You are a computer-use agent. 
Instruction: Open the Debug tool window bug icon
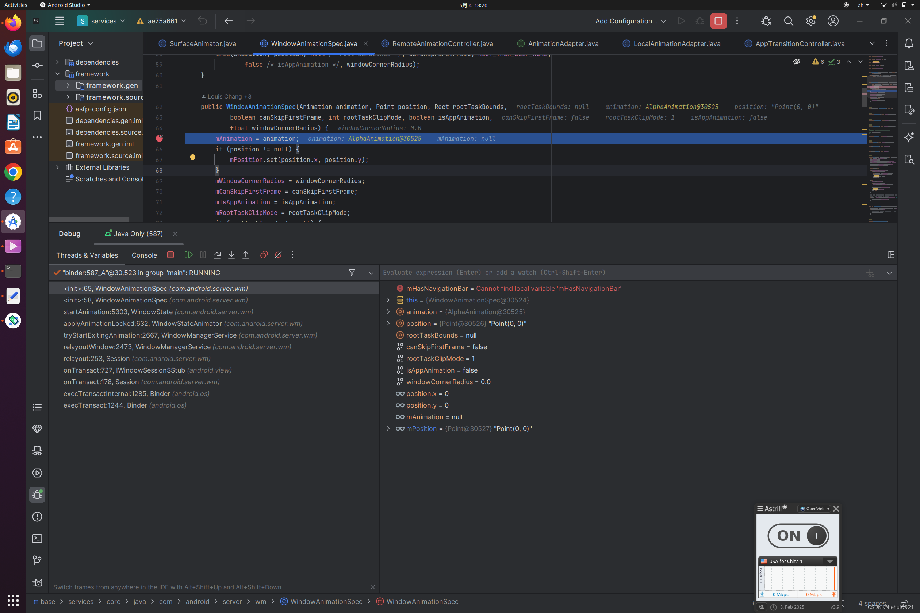coord(37,494)
